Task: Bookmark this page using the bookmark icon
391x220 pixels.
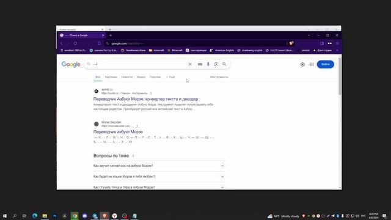Action: [99, 43]
